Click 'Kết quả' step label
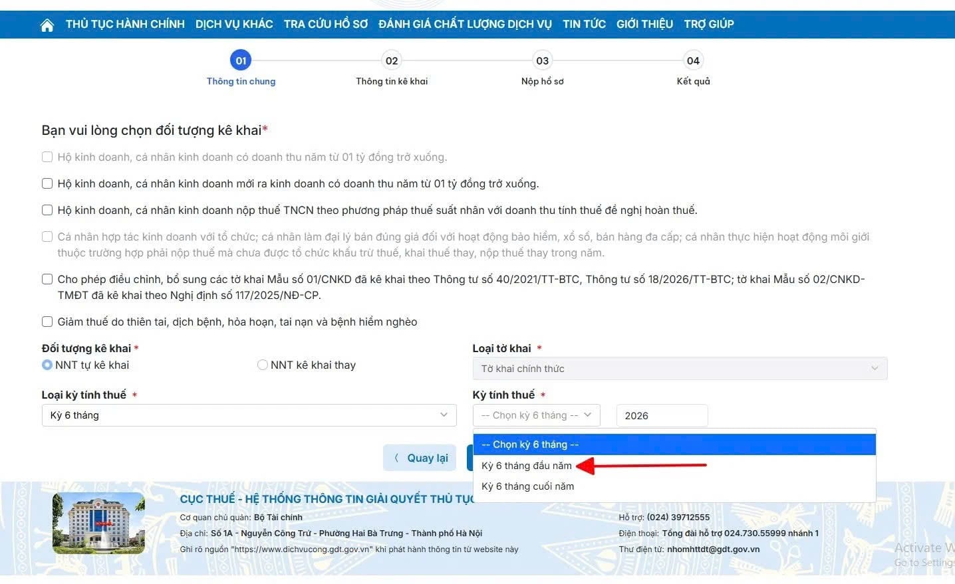955x584 pixels. (693, 81)
